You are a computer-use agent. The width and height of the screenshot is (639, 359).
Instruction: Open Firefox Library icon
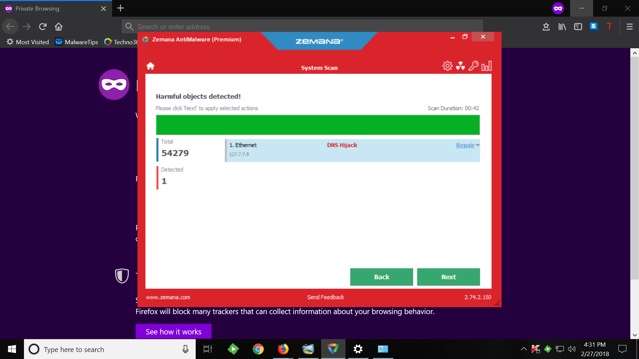[x=562, y=27]
